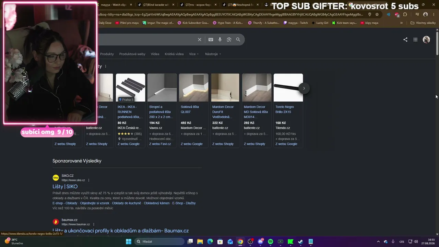Show hidden system tray icons
439x247 pixels.
[378, 242]
